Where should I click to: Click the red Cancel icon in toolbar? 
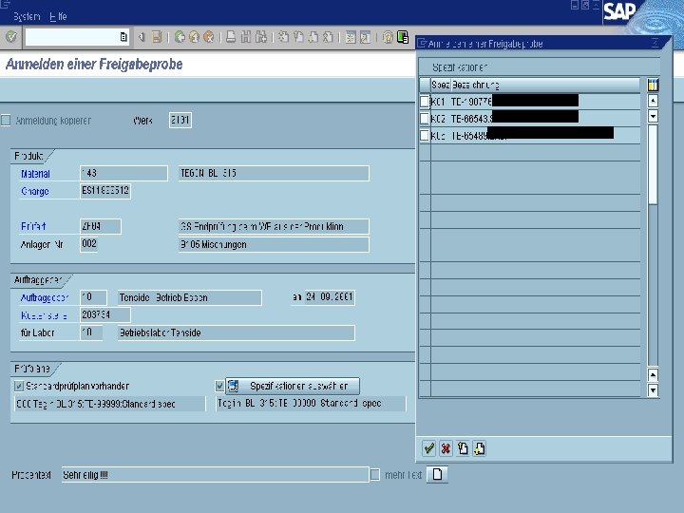coord(209,37)
